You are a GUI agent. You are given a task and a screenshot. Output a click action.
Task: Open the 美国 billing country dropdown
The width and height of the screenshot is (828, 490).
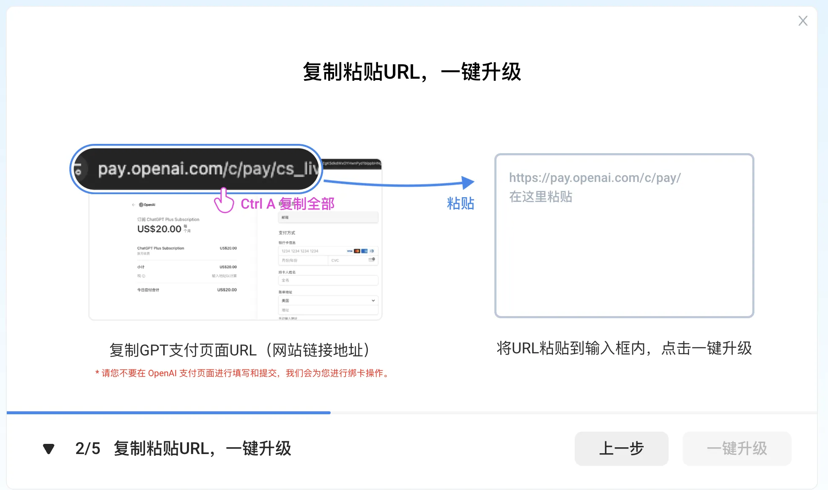pos(328,300)
